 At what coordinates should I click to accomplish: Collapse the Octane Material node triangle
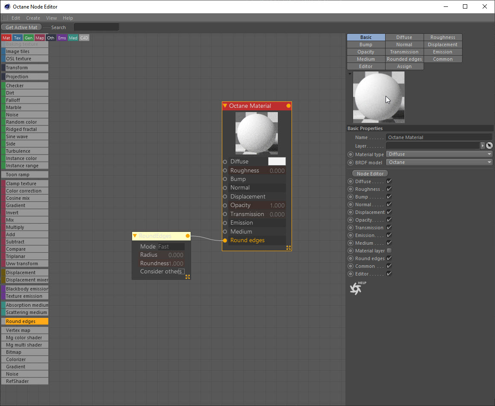(x=225, y=106)
